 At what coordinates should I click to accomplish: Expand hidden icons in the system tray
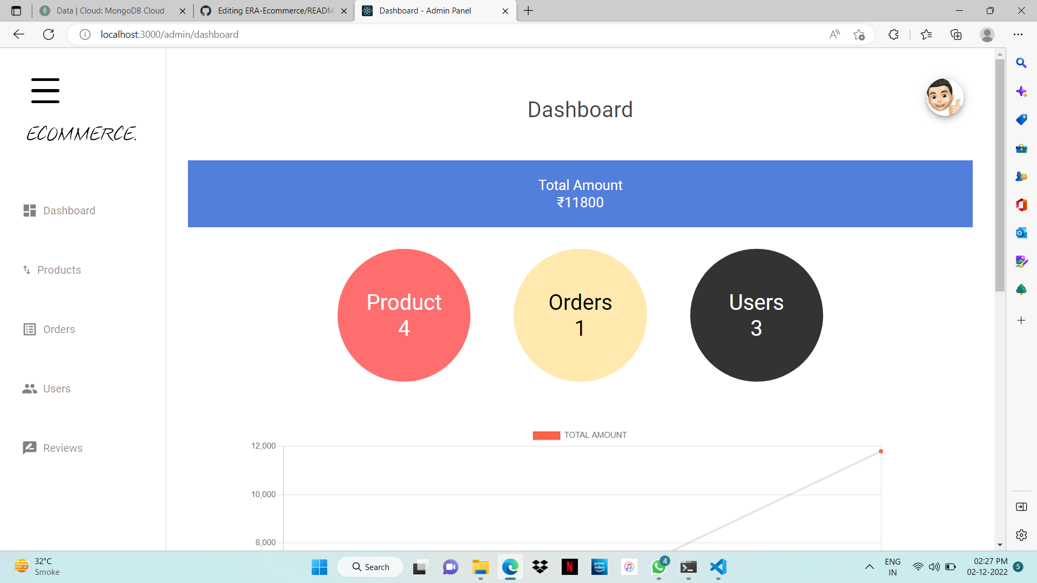[870, 567]
